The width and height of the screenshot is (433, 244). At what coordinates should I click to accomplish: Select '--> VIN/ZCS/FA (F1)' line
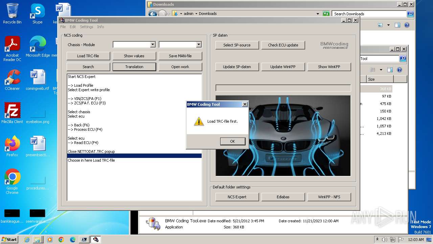click(134, 99)
